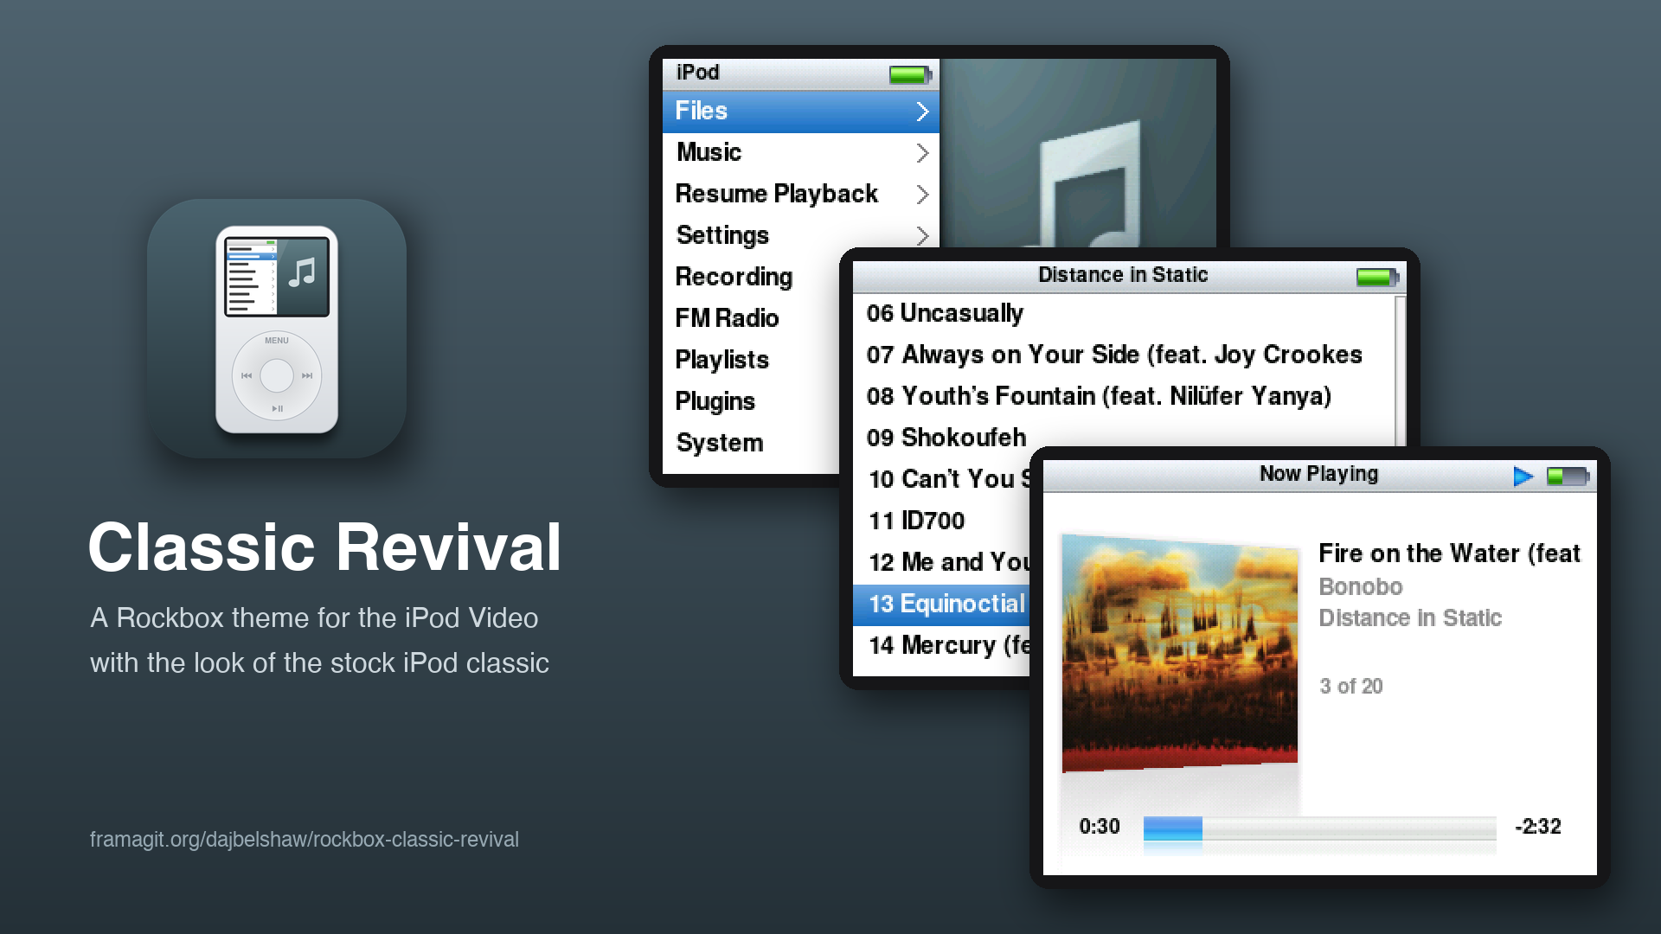Click the Classic Revival heading
Image resolution: width=1661 pixels, height=934 pixels.
pyautogui.click(x=325, y=547)
